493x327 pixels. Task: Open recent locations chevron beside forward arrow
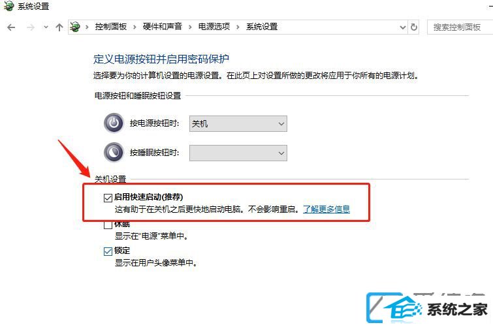46,27
